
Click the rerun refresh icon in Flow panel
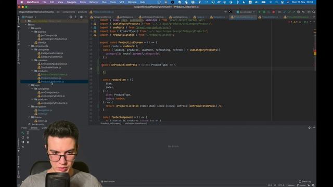[x=23, y=137]
